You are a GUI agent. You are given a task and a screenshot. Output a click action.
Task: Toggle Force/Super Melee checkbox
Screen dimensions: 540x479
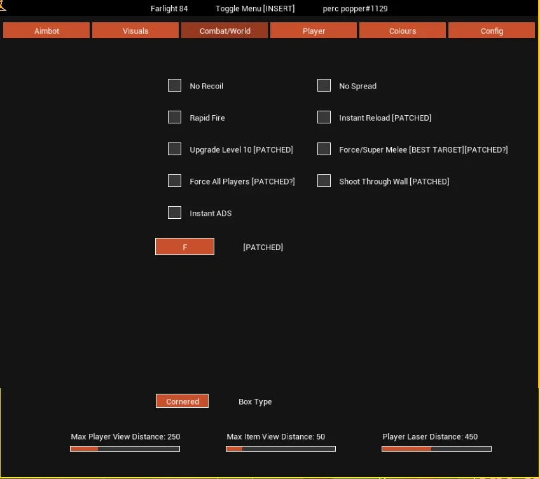point(324,149)
